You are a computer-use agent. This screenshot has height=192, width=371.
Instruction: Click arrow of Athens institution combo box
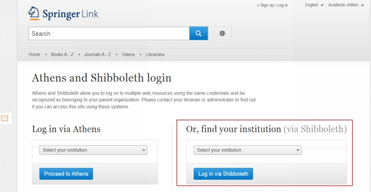pos(144,150)
